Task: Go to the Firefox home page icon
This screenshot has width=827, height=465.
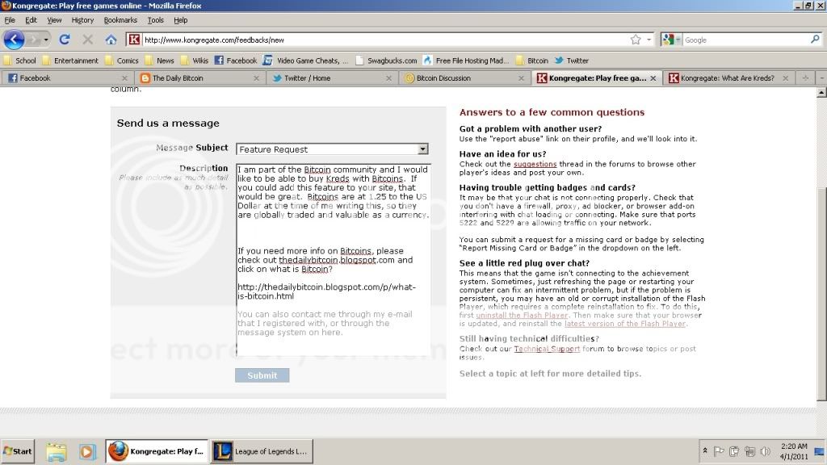Action: (x=111, y=39)
